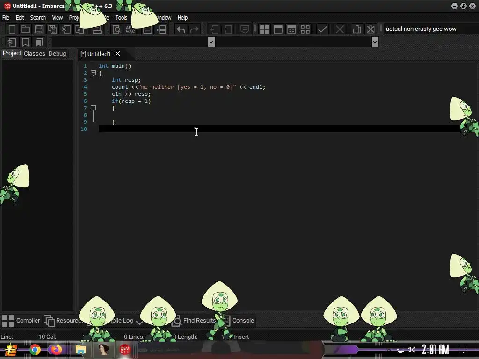The height and width of the screenshot is (359, 479).
Task: Run syntax check with checkmark icon
Action: [322, 29]
